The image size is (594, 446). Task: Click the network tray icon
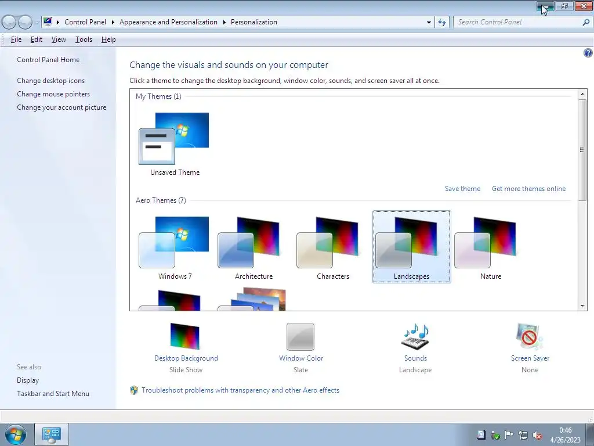point(523,435)
